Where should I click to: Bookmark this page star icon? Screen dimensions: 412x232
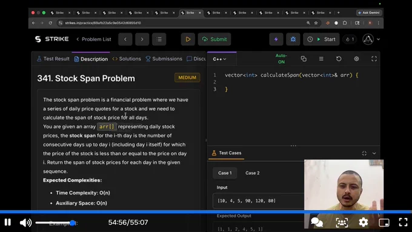pyautogui.click(x=316, y=23)
